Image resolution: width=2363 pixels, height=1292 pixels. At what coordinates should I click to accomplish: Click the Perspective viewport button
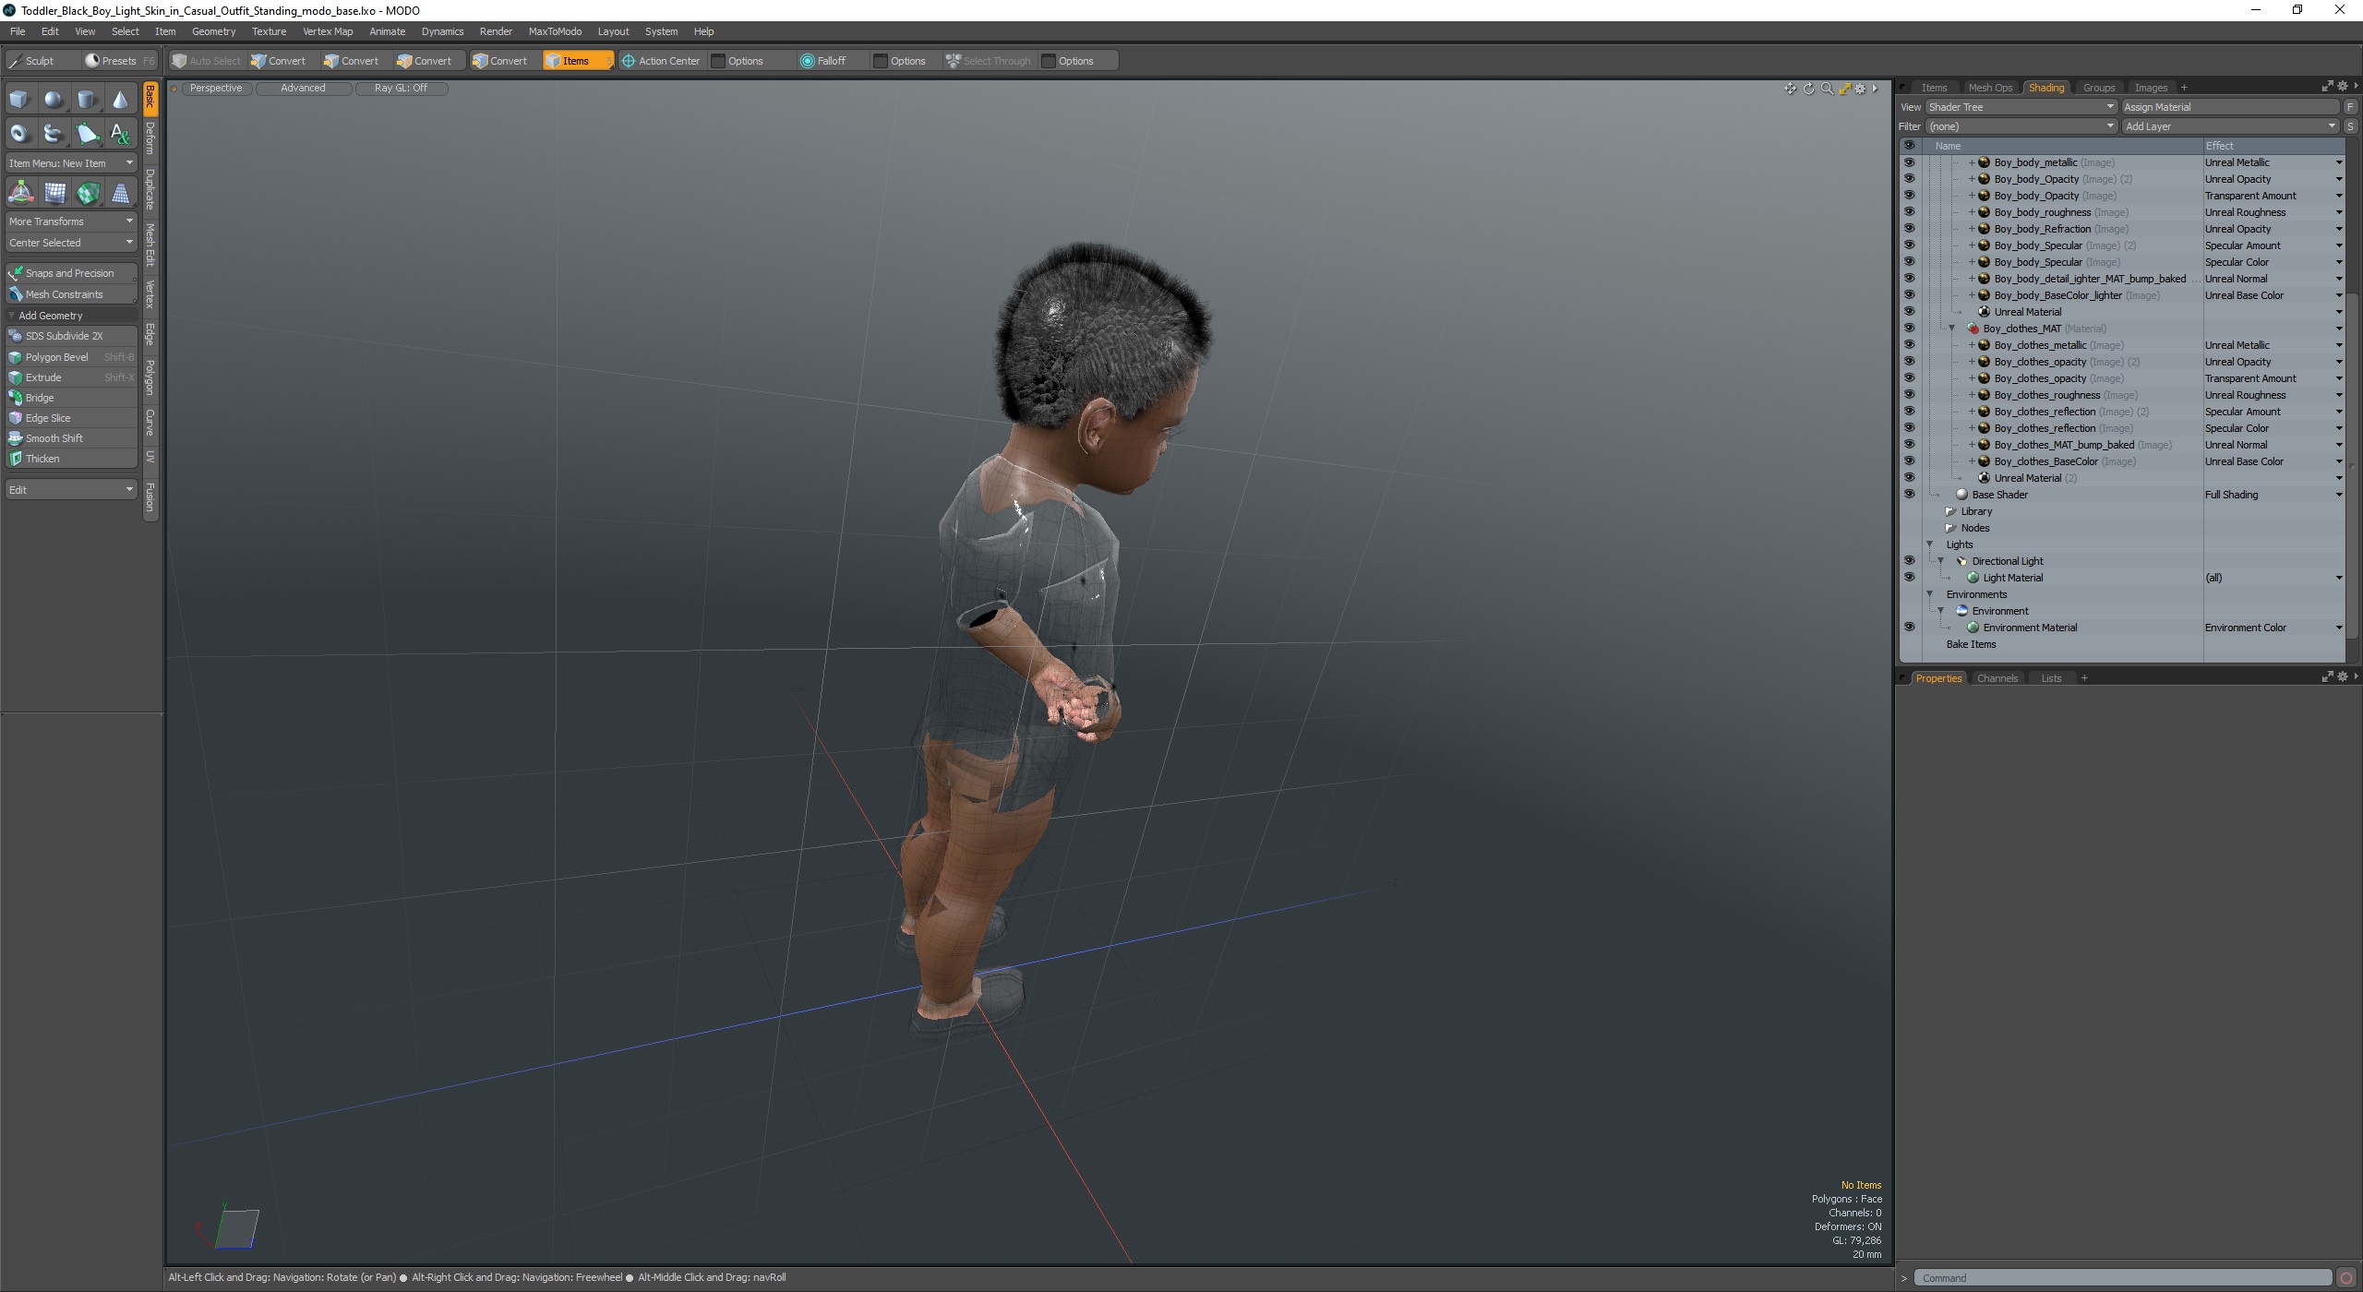click(x=216, y=89)
